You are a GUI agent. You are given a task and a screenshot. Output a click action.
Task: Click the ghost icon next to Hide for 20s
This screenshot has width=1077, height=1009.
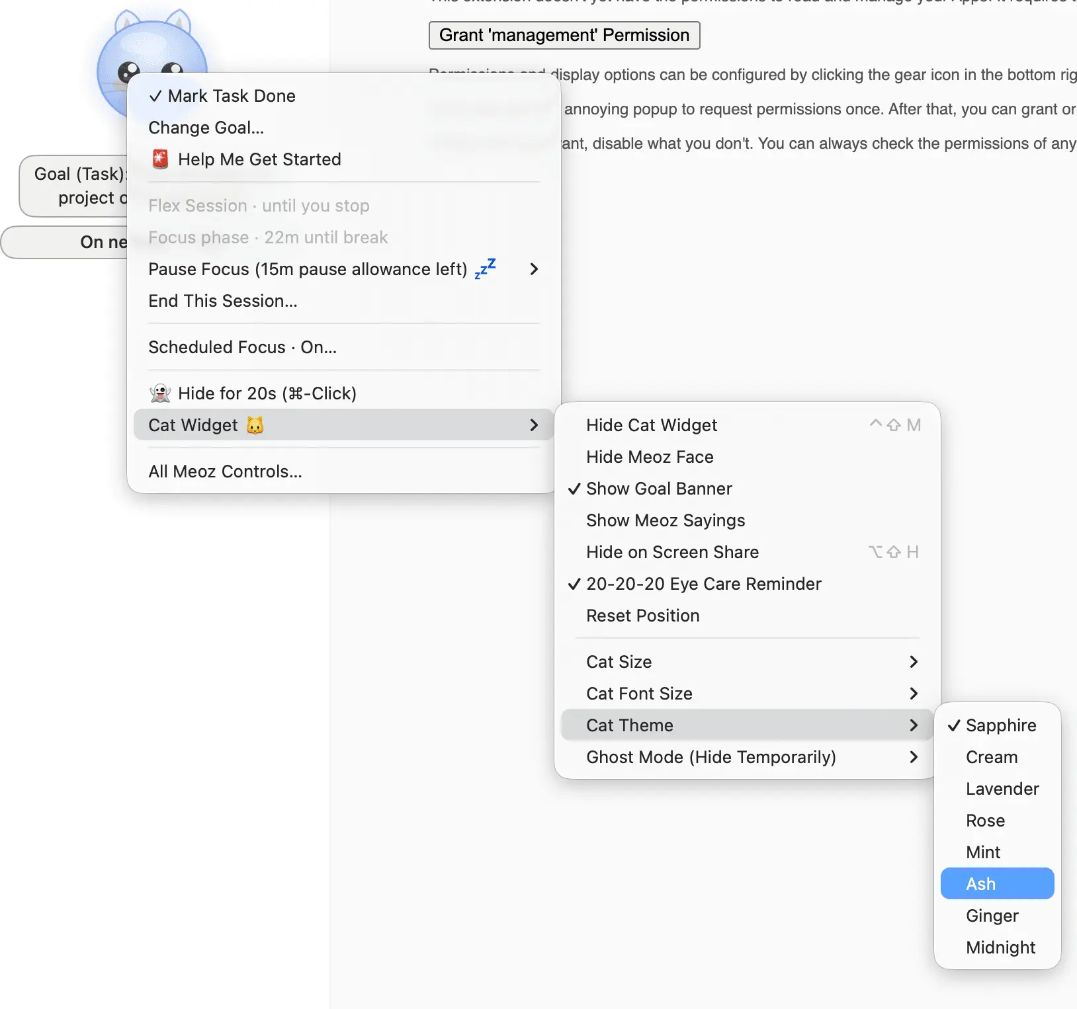pos(160,393)
